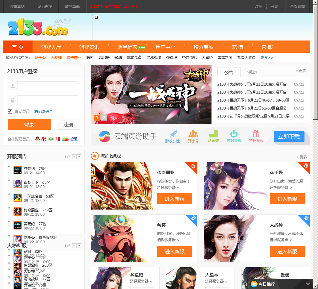Click the blue TV partner login icon
Screen dimensions: 318x289
tap(74, 139)
